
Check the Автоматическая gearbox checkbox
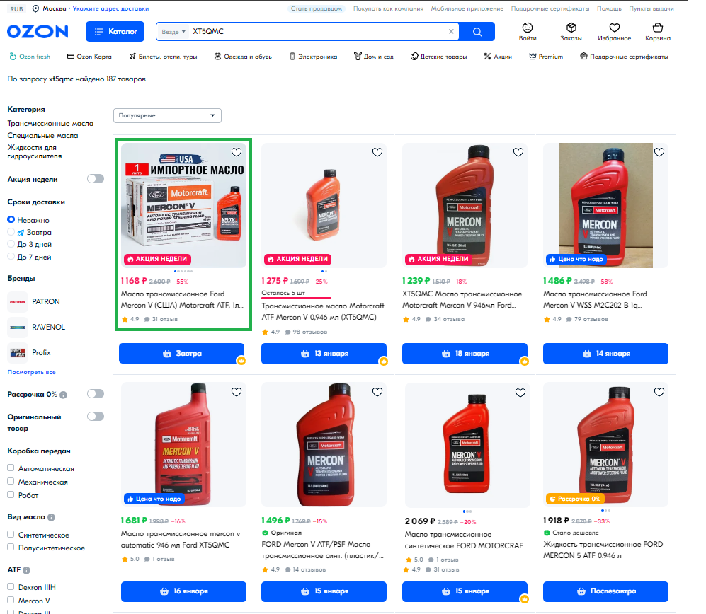pyautogui.click(x=11, y=468)
